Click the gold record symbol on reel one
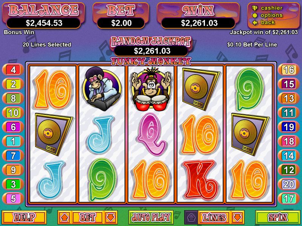302x226 pixels. pos(54,134)
